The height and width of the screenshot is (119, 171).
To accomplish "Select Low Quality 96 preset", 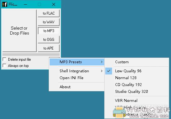I will [137, 71].
